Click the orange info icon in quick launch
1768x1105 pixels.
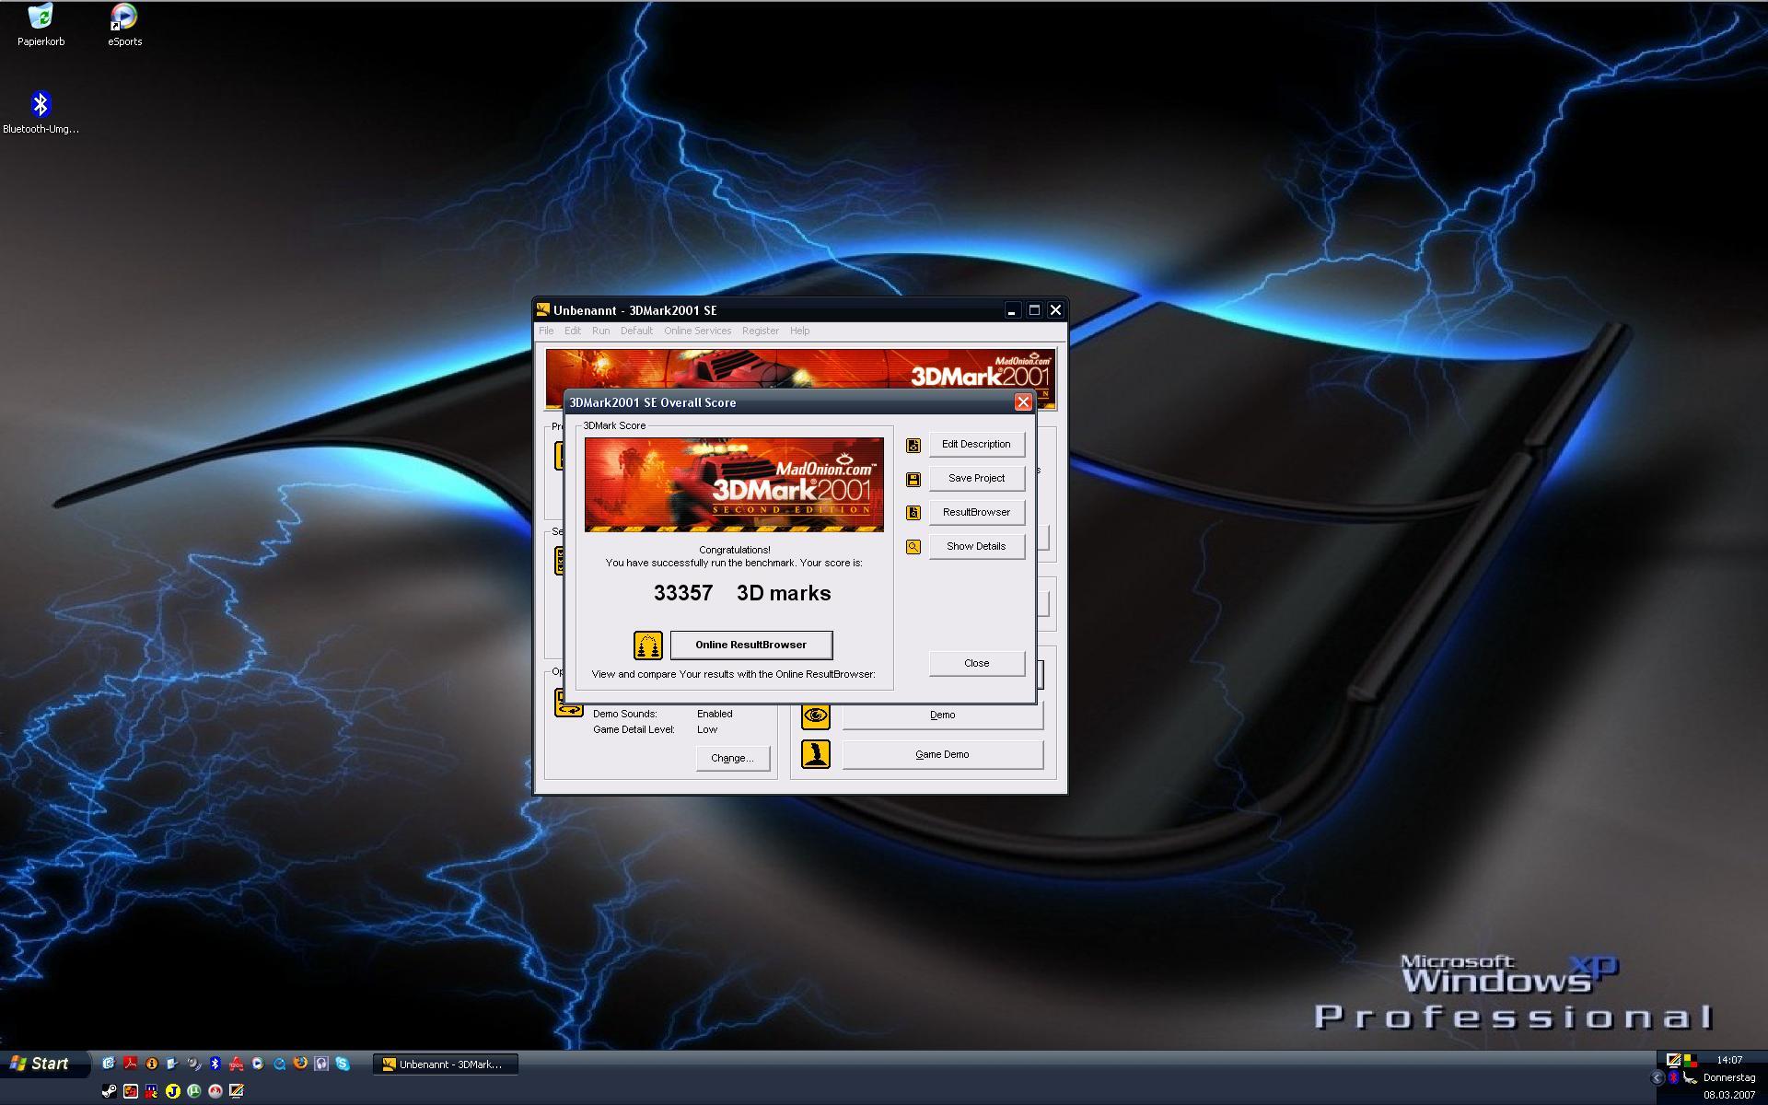(152, 1063)
